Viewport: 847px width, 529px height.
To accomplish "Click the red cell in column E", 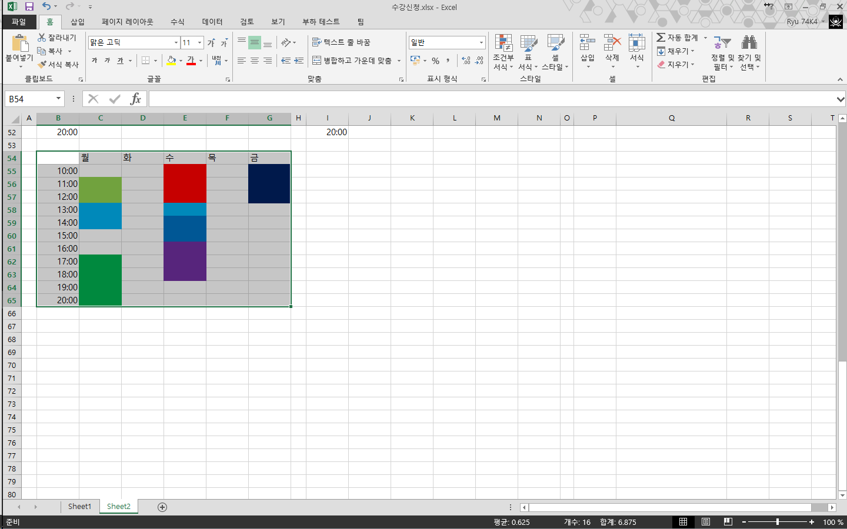I will click(x=185, y=183).
